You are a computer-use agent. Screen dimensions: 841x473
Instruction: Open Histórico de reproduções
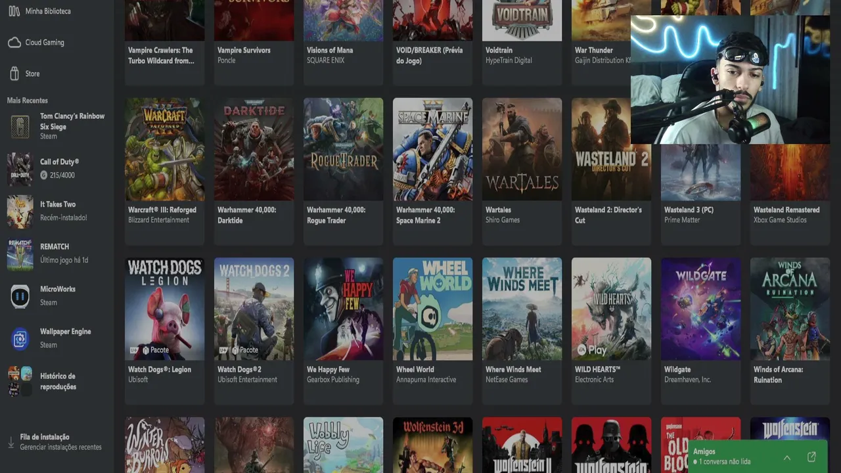[58, 382]
